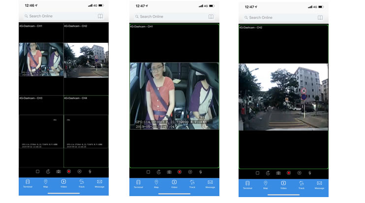Select the dark 4G-Dashcam CH3 feed in the grid
The width and height of the screenshot is (365, 203).
41,131
